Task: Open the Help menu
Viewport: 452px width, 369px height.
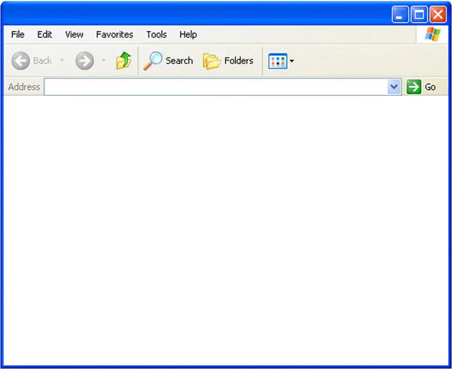Action: point(188,35)
